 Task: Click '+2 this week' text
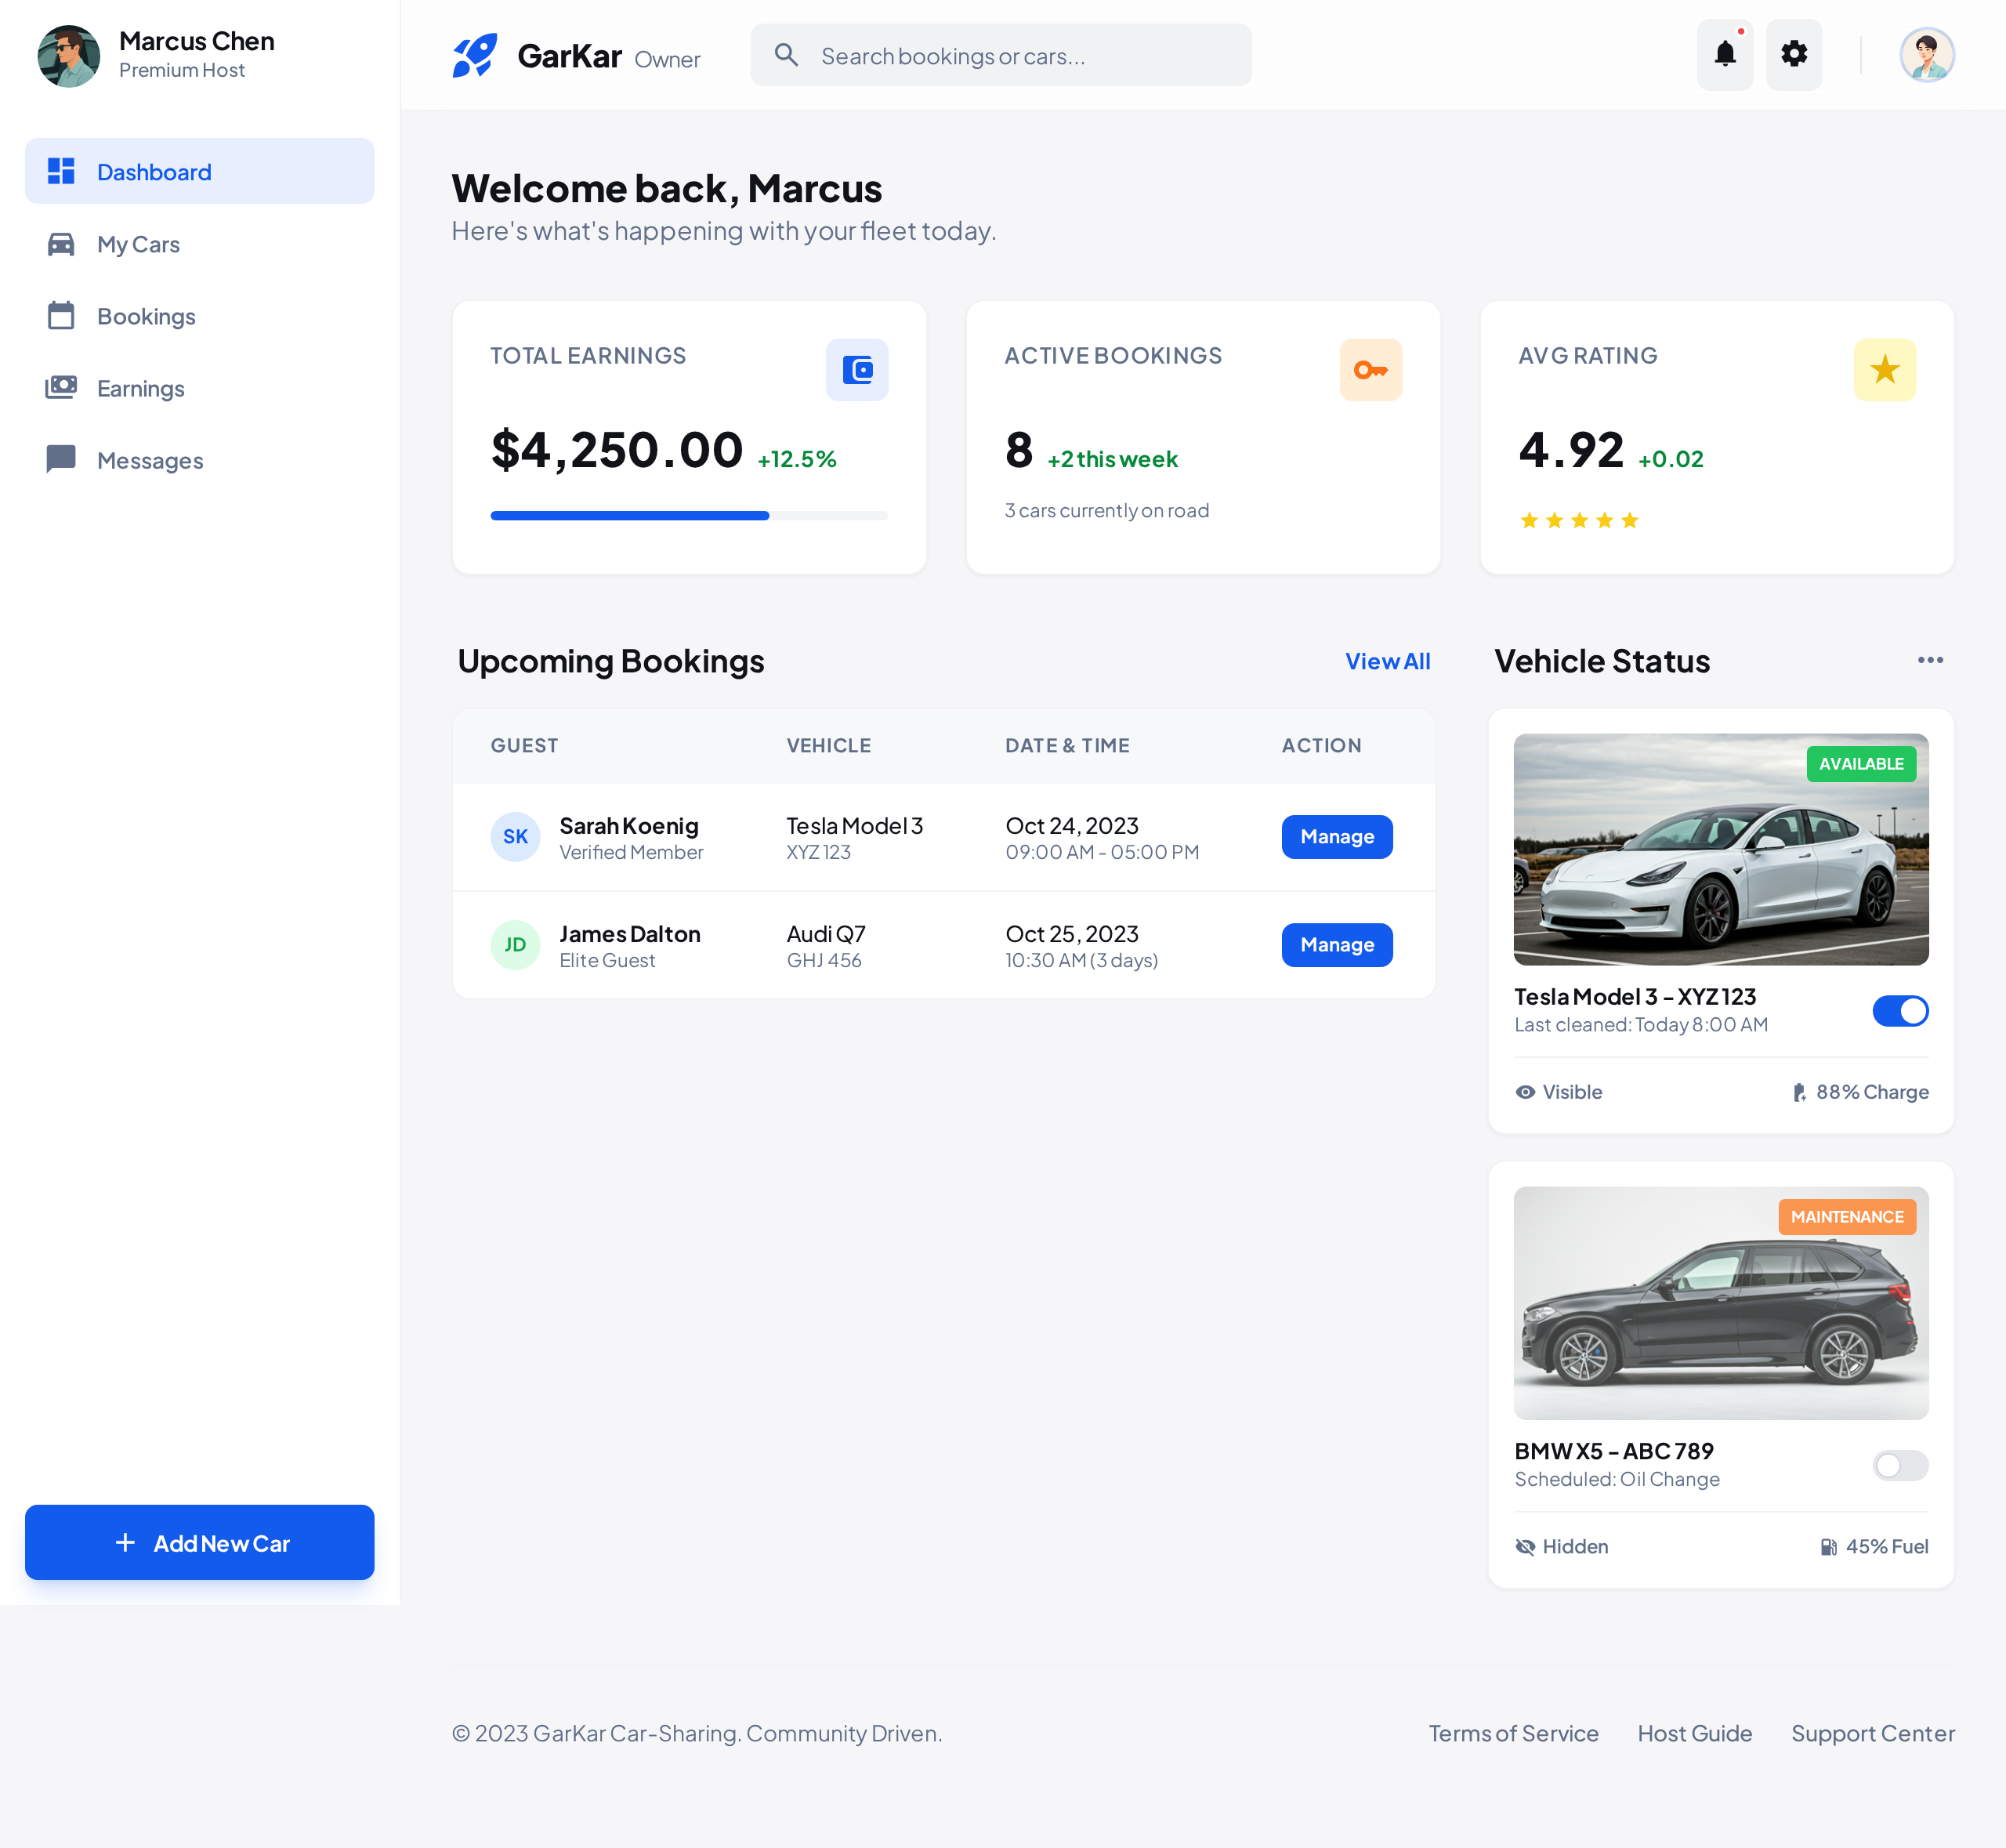(x=1112, y=459)
